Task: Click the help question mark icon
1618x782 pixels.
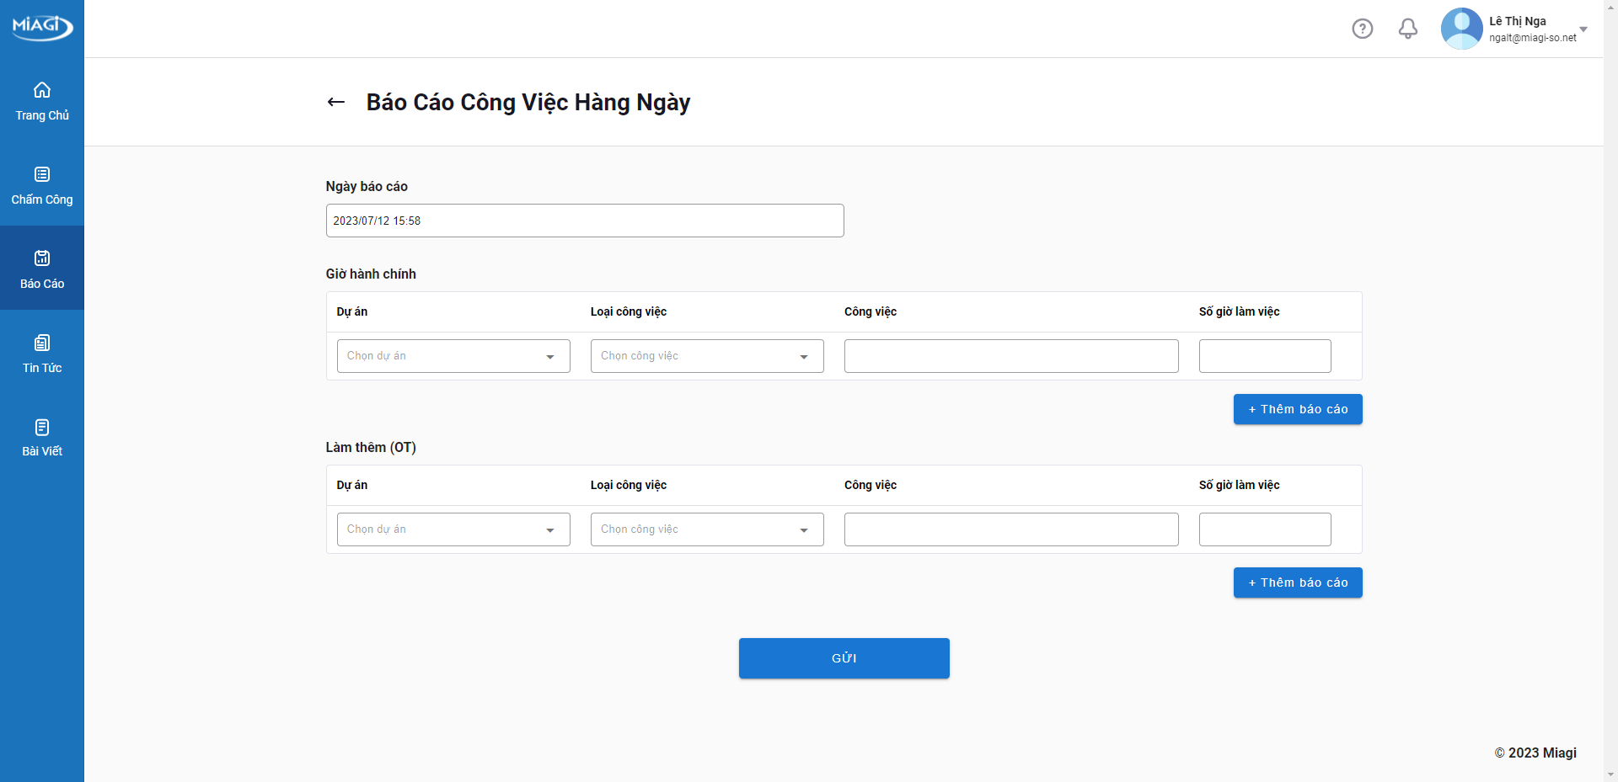Action: [x=1362, y=29]
